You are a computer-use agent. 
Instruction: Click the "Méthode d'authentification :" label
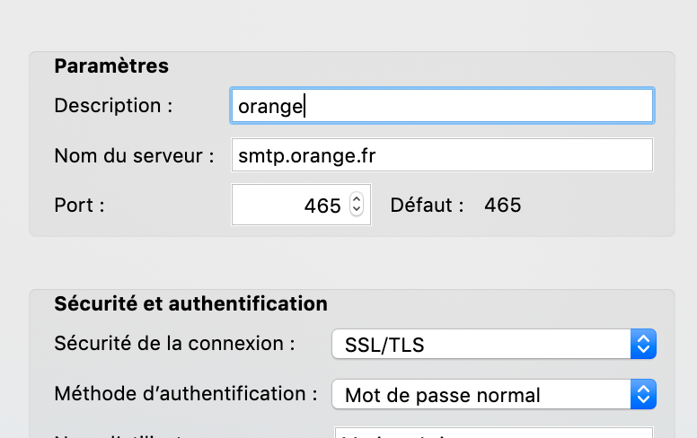click(186, 393)
